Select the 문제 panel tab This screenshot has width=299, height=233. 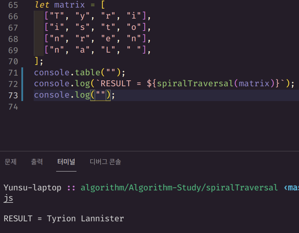point(10,162)
